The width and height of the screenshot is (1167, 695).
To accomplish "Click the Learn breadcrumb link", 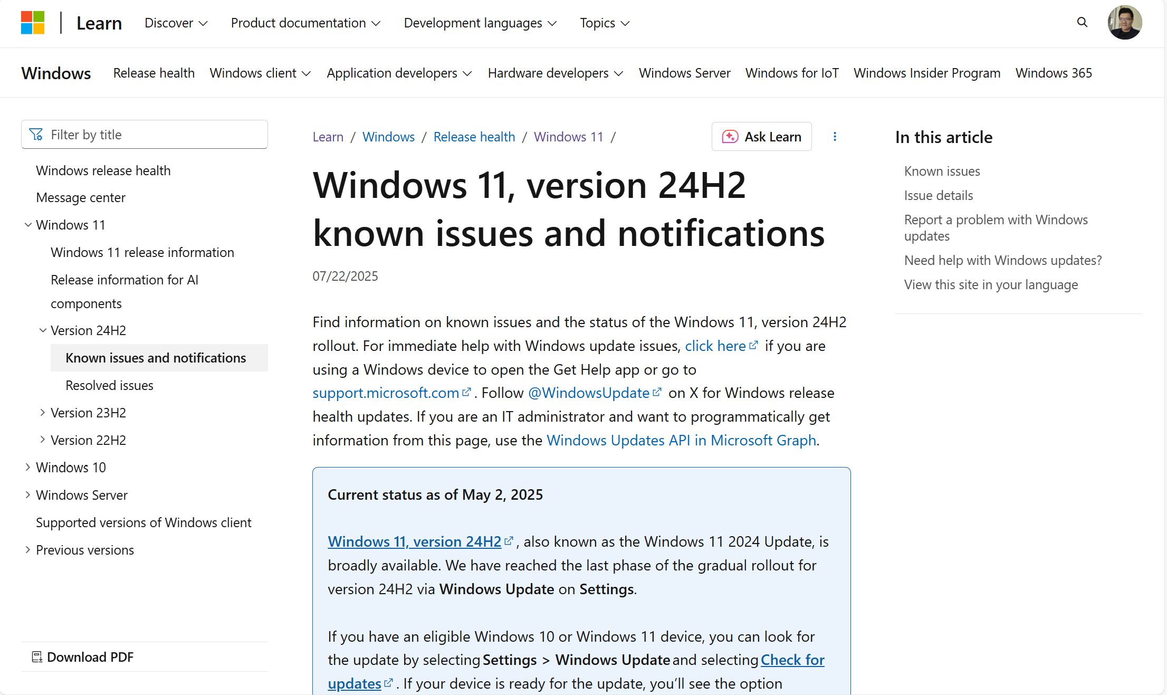I will click(x=328, y=137).
